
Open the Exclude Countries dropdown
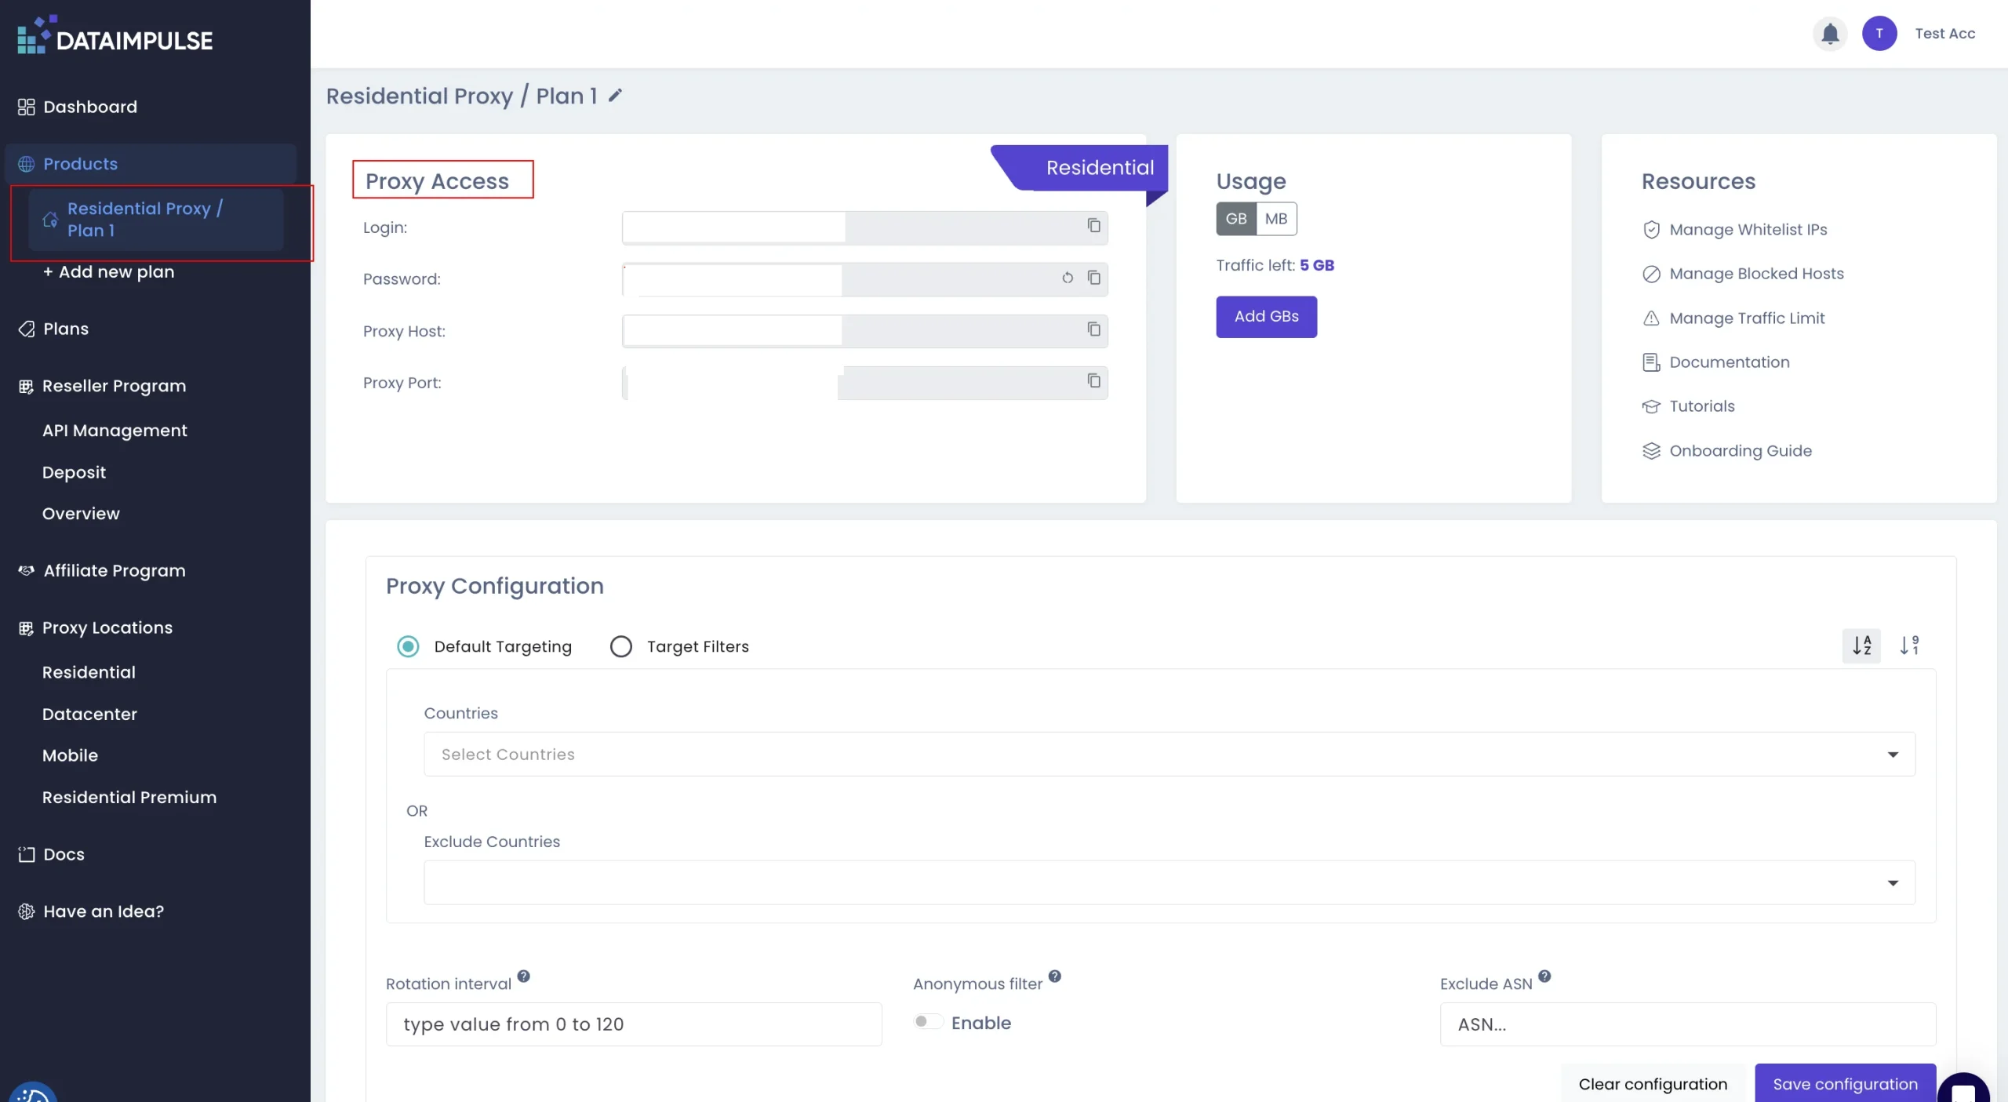coord(1170,883)
